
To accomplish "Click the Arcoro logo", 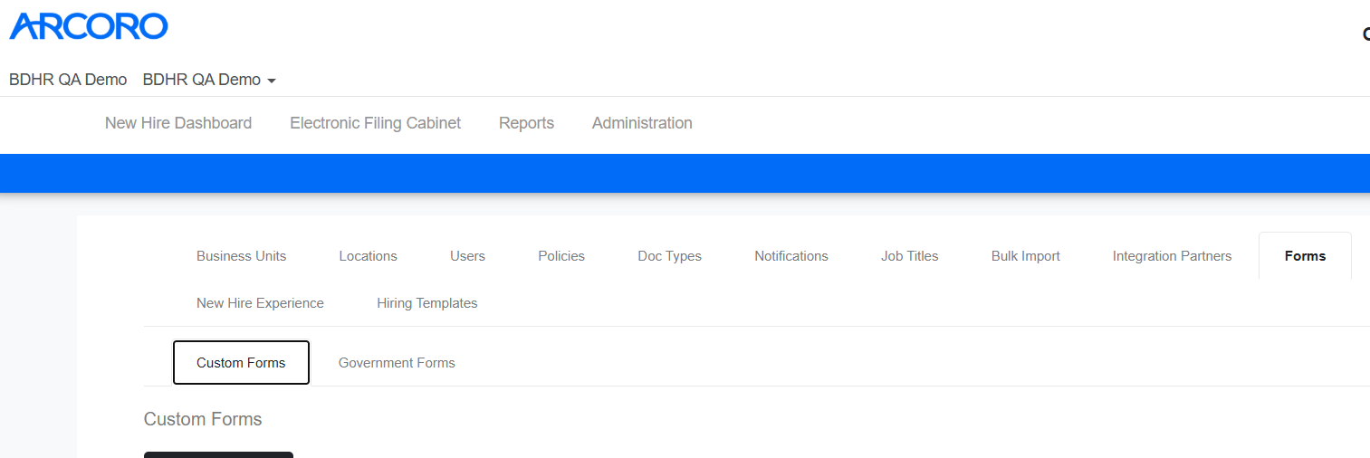I will [x=89, y=26].
